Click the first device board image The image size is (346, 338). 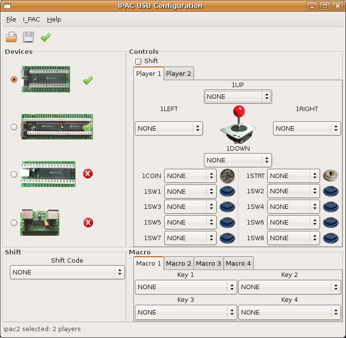tap(46, 79)
